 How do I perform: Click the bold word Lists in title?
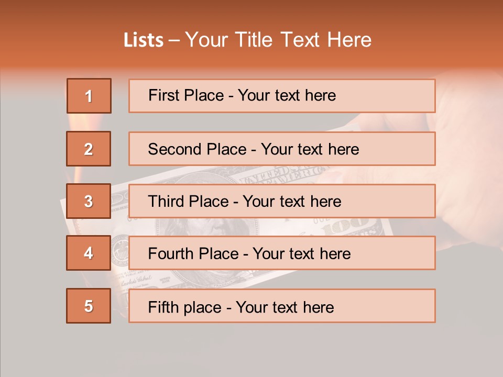pos(144,40)
